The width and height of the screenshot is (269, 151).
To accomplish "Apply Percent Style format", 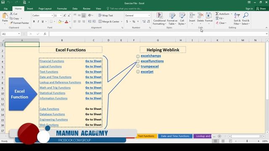I will click(x=134, y=21).
